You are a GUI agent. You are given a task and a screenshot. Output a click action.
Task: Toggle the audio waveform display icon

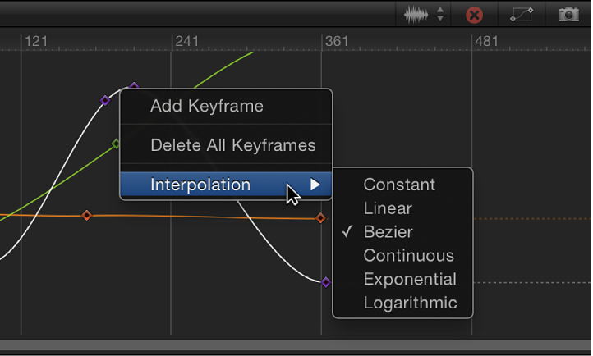click(x=416, y=15)
